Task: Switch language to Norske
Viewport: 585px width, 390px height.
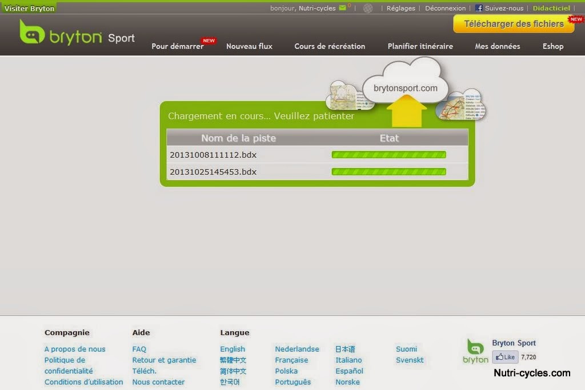Action: coord(347,382)
